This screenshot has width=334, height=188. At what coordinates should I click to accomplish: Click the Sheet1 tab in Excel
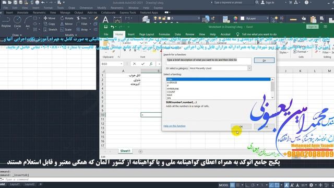(125, 151)
